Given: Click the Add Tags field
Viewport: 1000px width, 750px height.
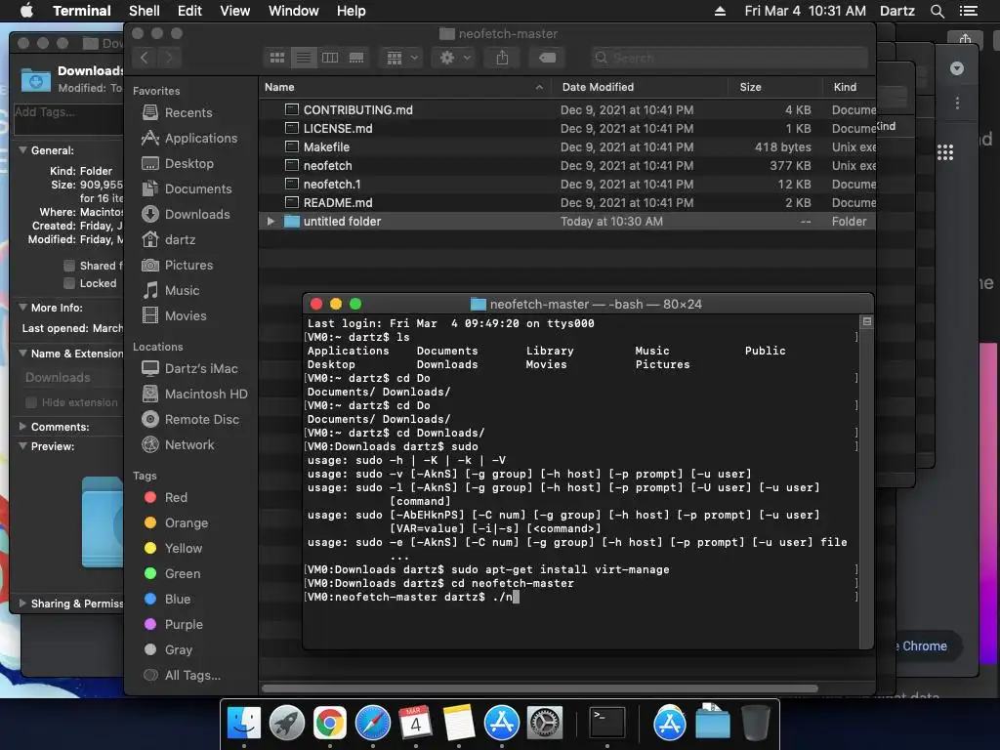Looking at the screenshot, I should pos(68,118).
